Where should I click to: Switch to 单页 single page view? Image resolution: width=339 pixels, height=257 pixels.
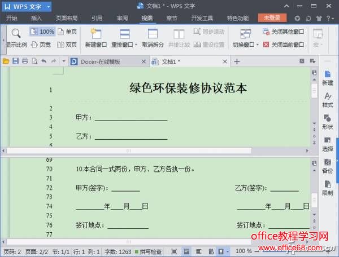coord(67,32)
